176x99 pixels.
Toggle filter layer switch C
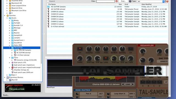tap(154, 82)
